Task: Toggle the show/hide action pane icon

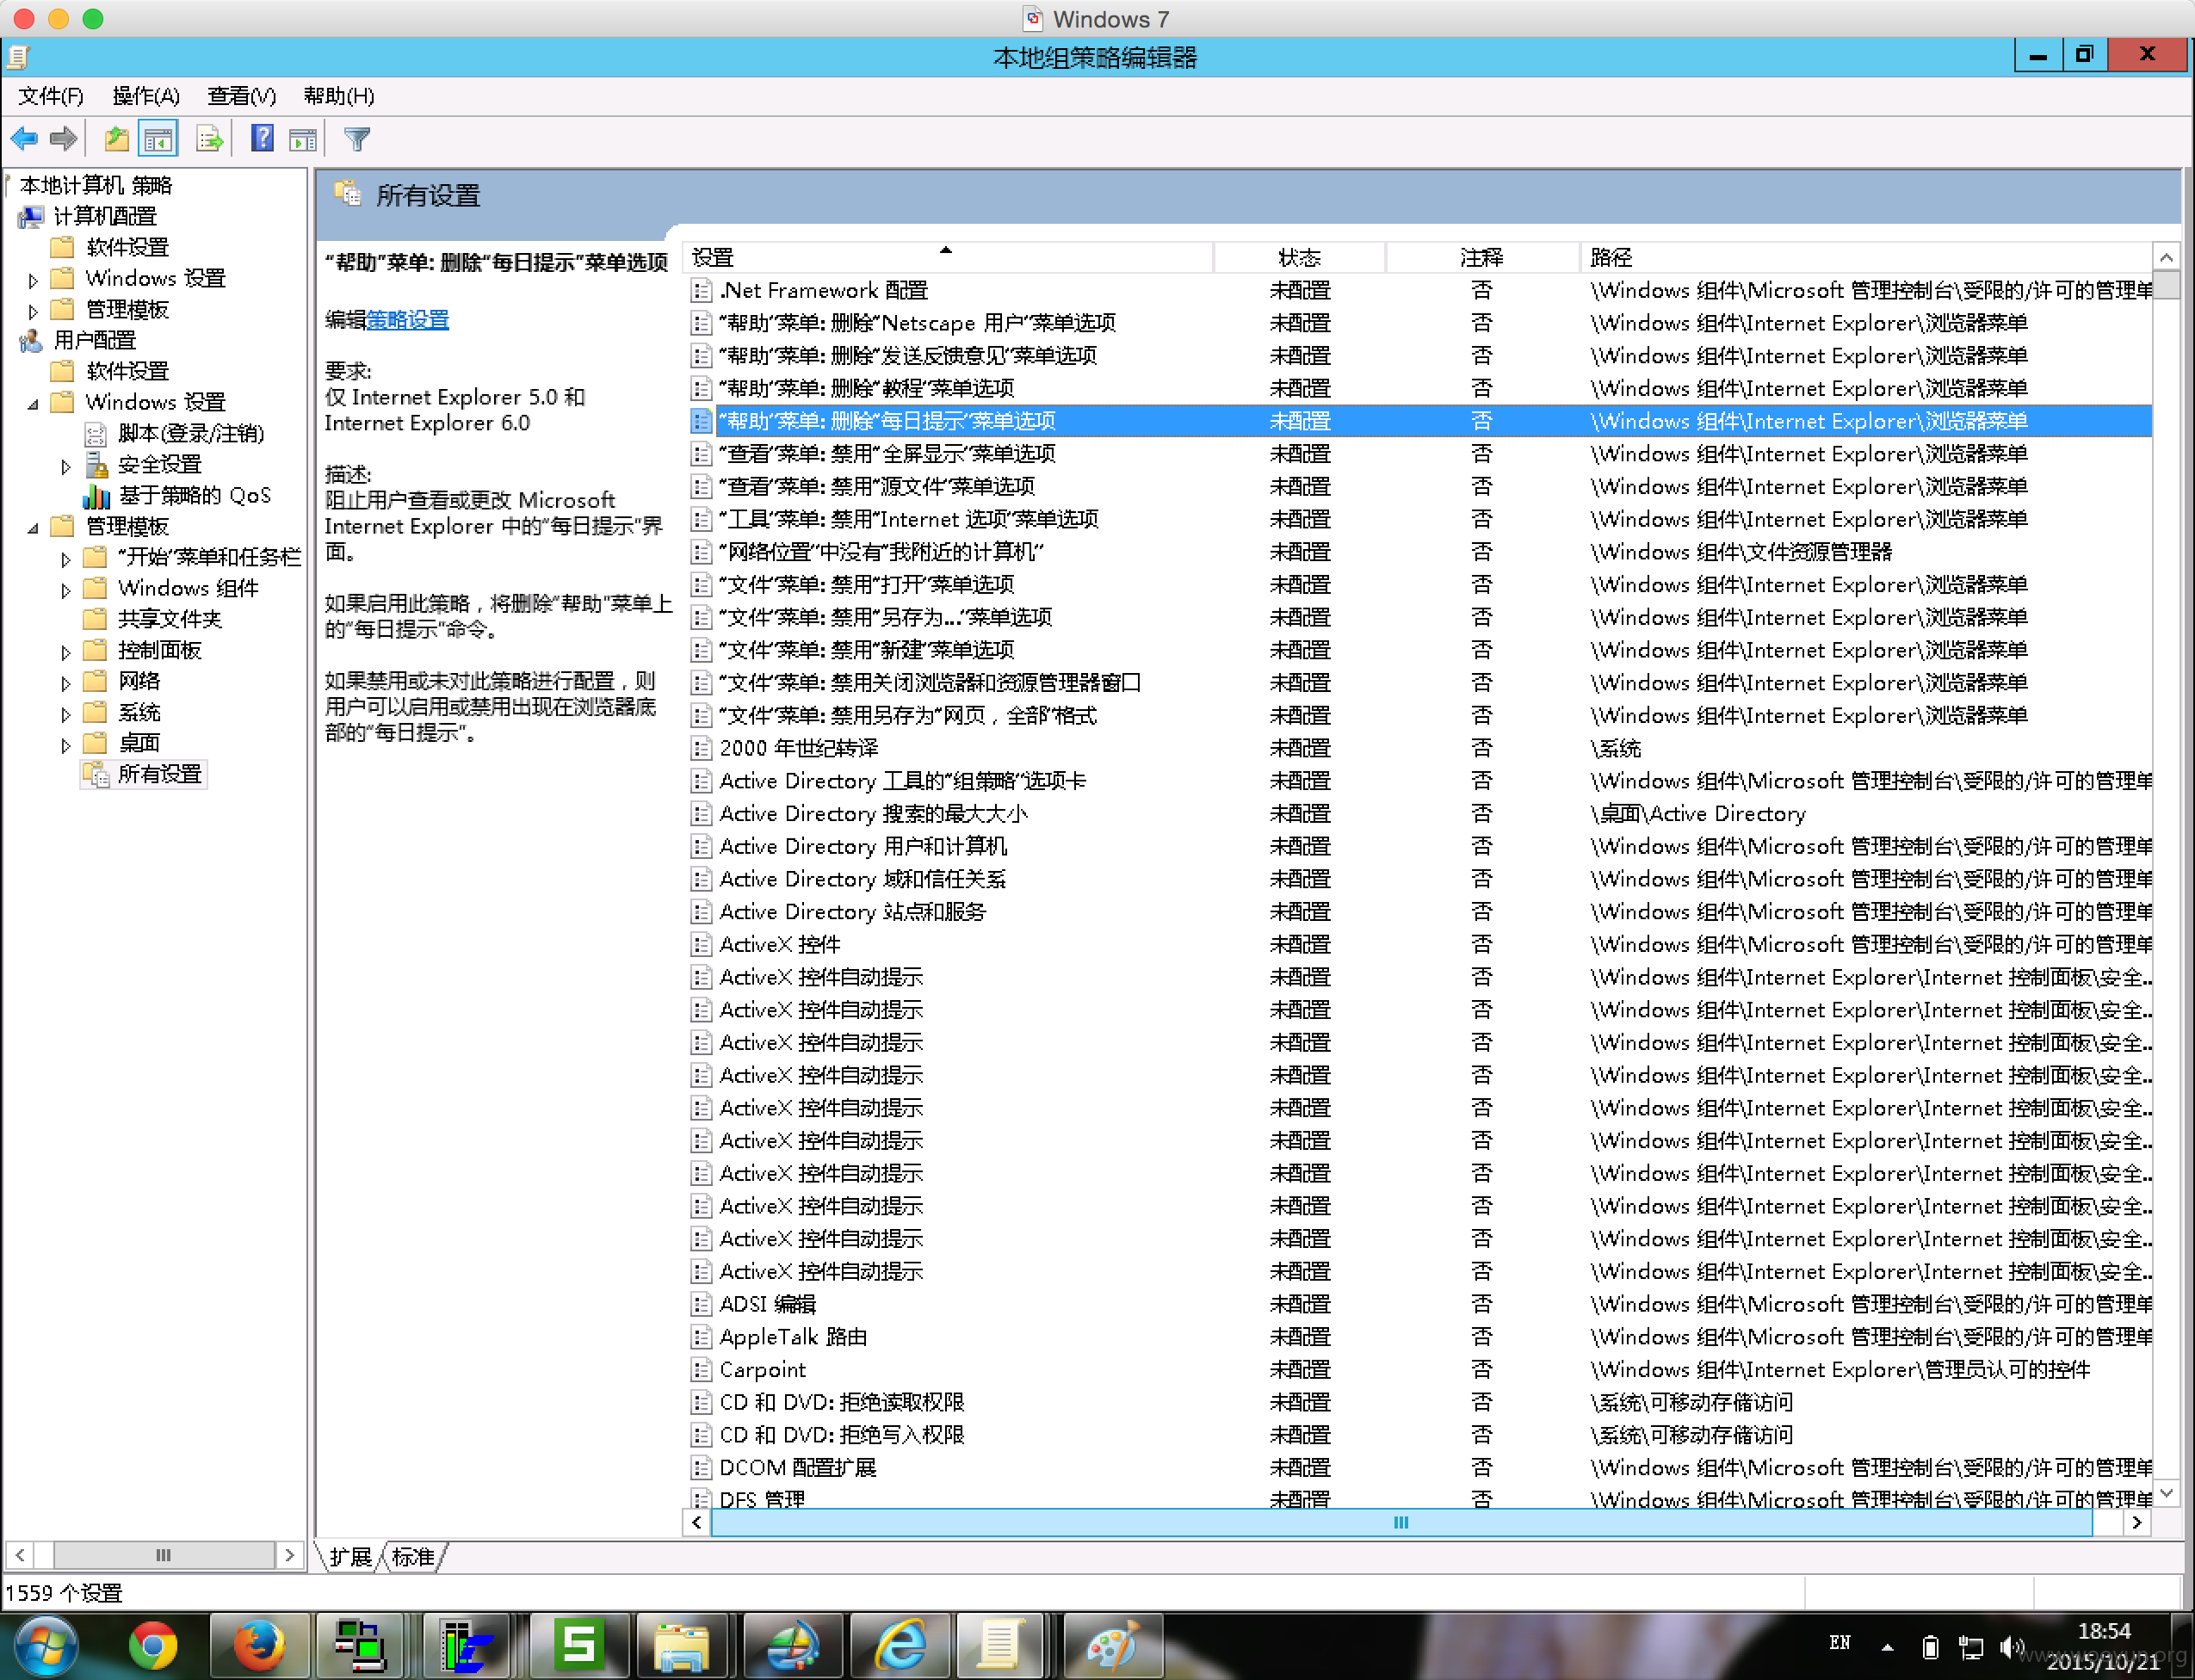Action: [303, 139]
